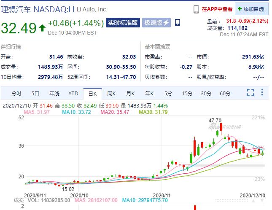Select the YTD chart tab

[73, 94]
